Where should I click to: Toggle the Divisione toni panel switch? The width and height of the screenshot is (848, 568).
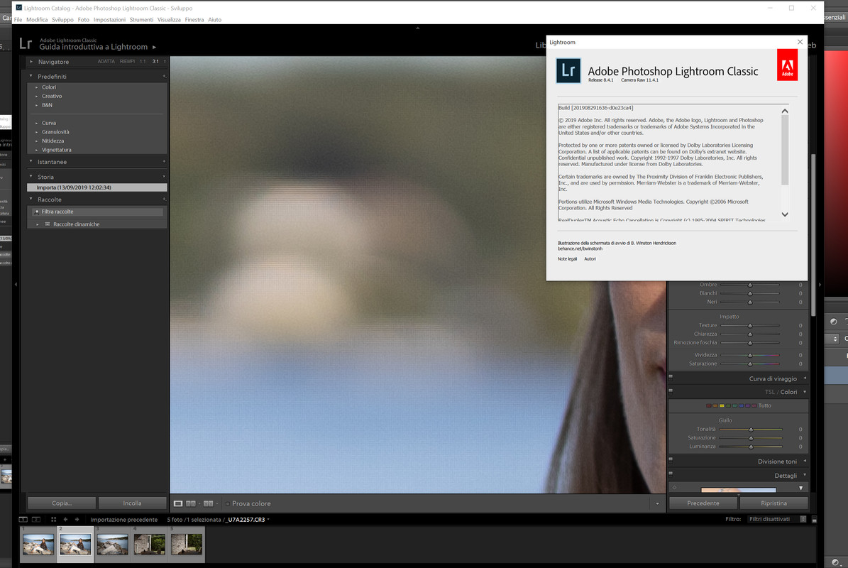(671, 459)
